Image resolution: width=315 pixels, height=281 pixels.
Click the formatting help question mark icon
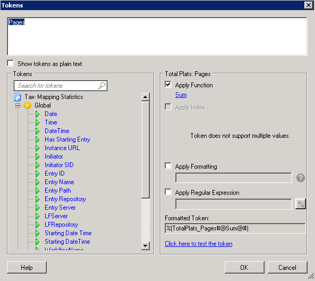pyautogui.click(x=301, y=178)
